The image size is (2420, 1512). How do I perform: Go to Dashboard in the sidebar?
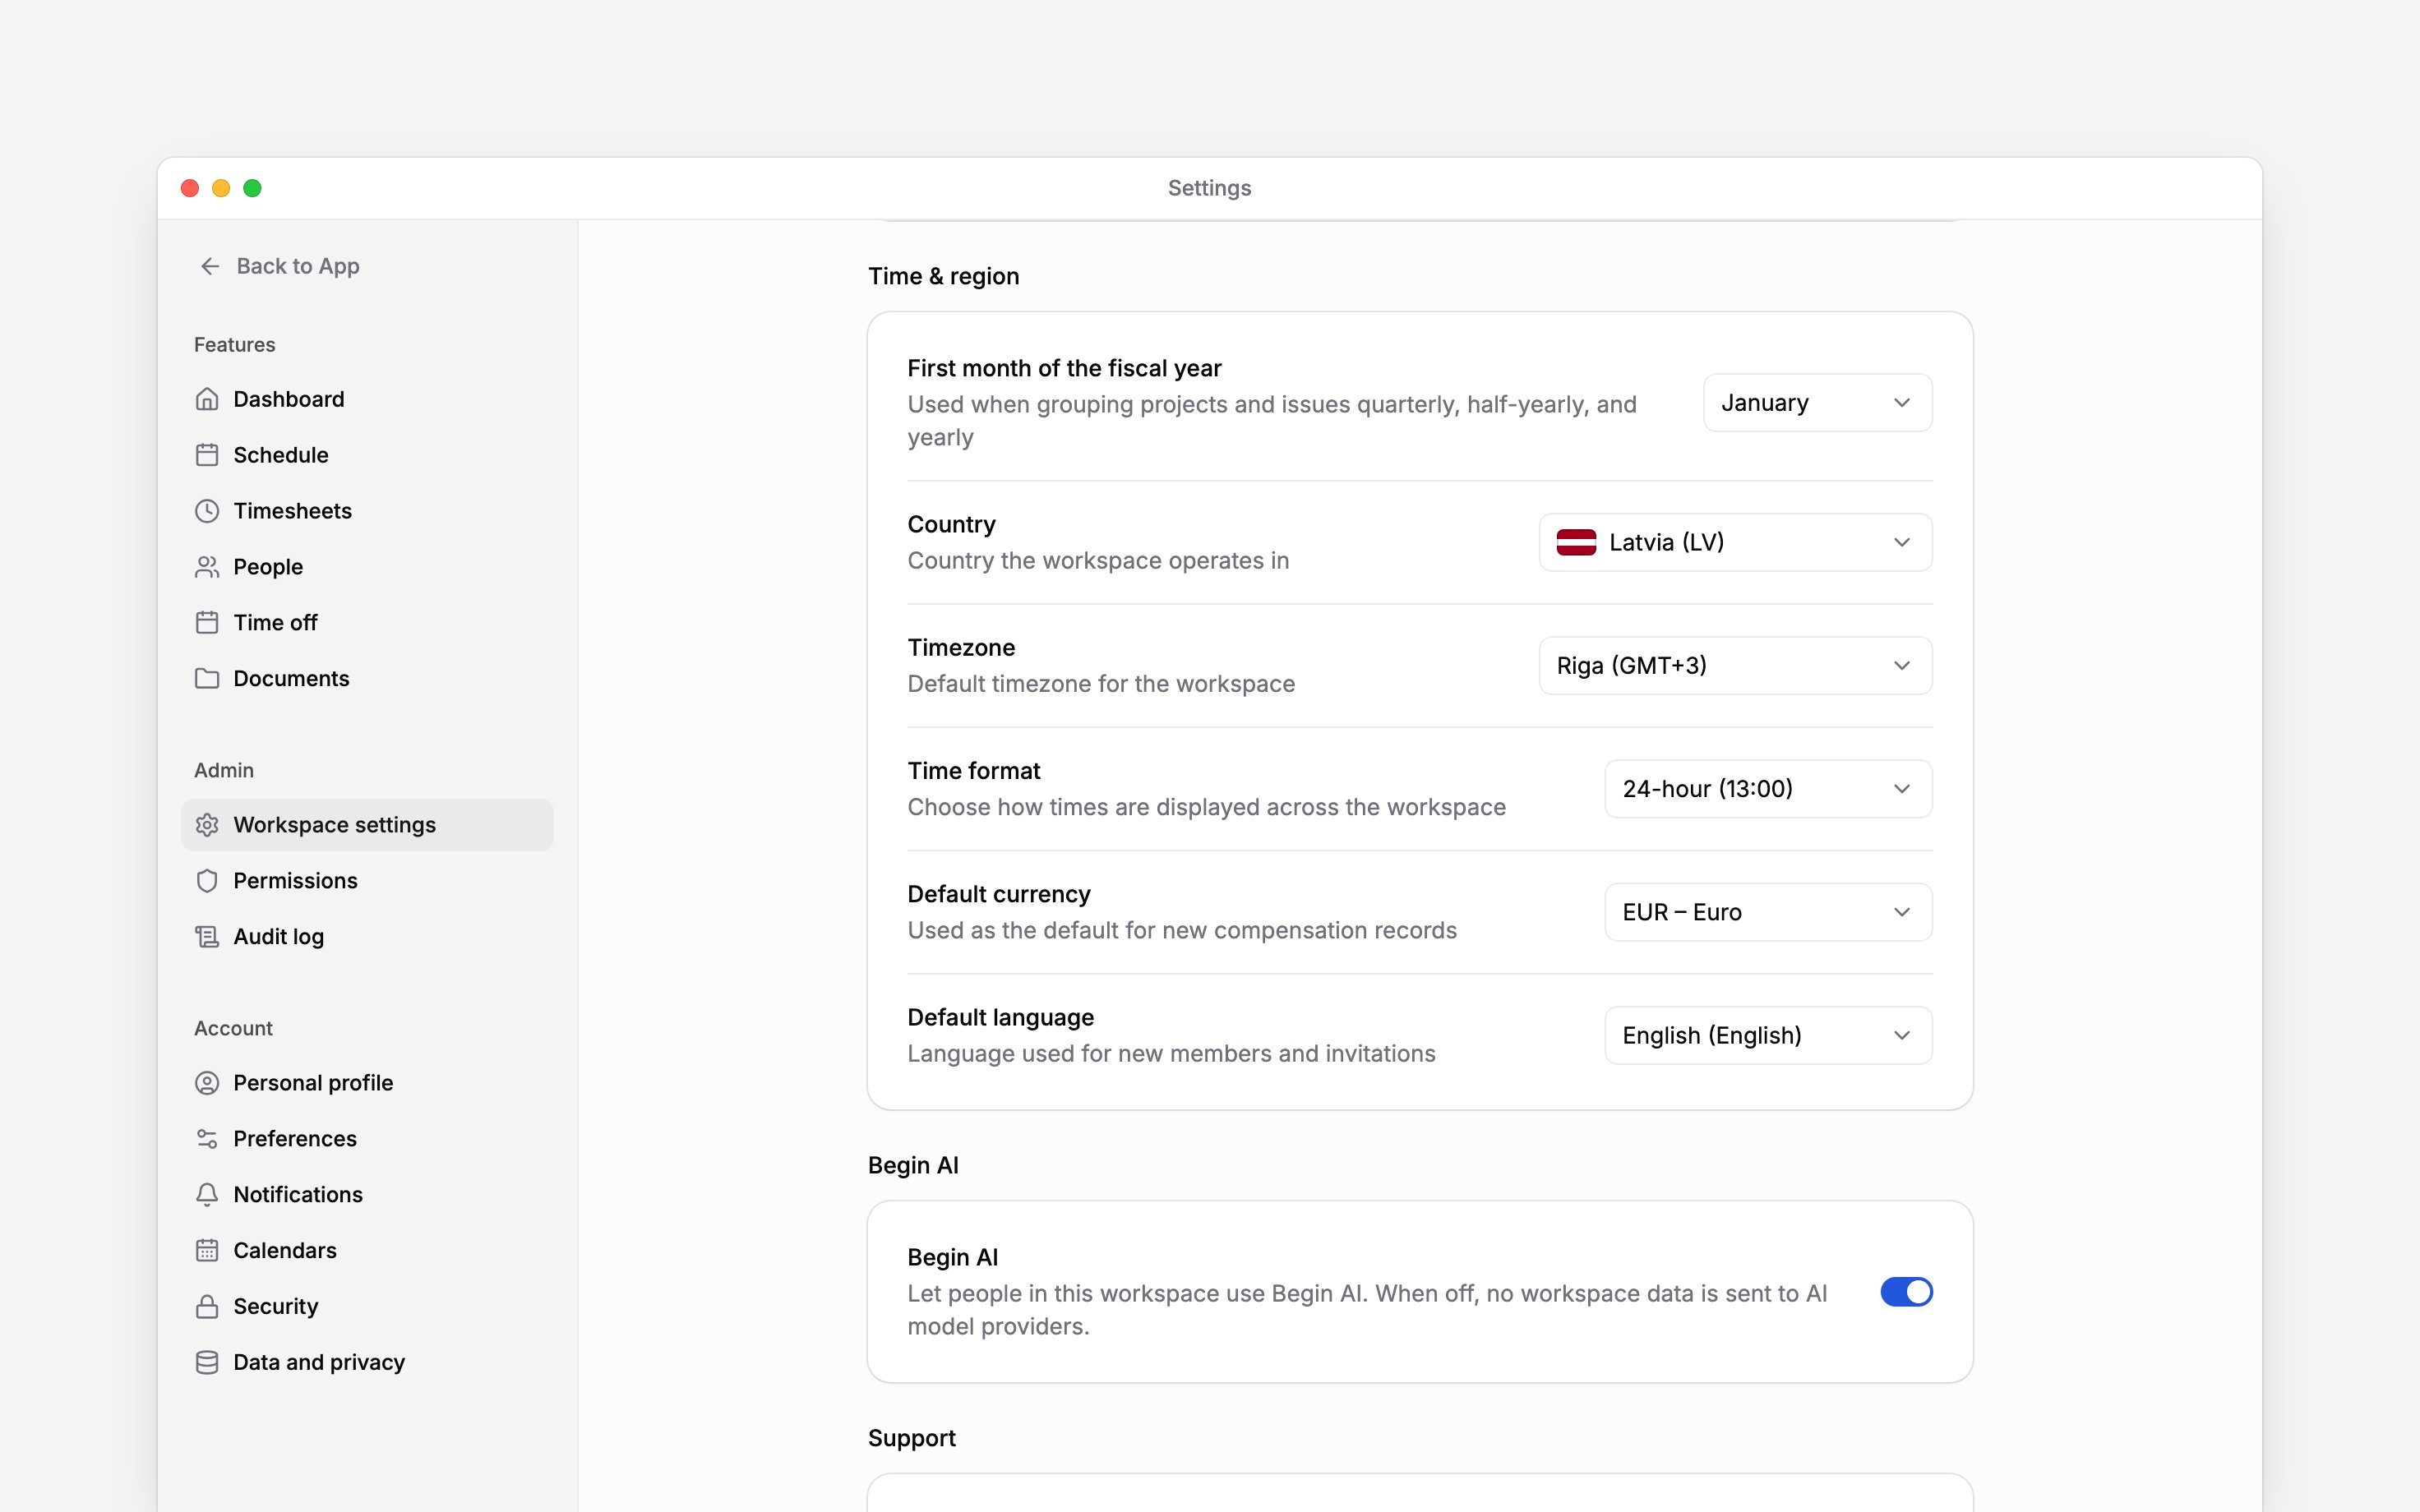[x=367, y=399]
